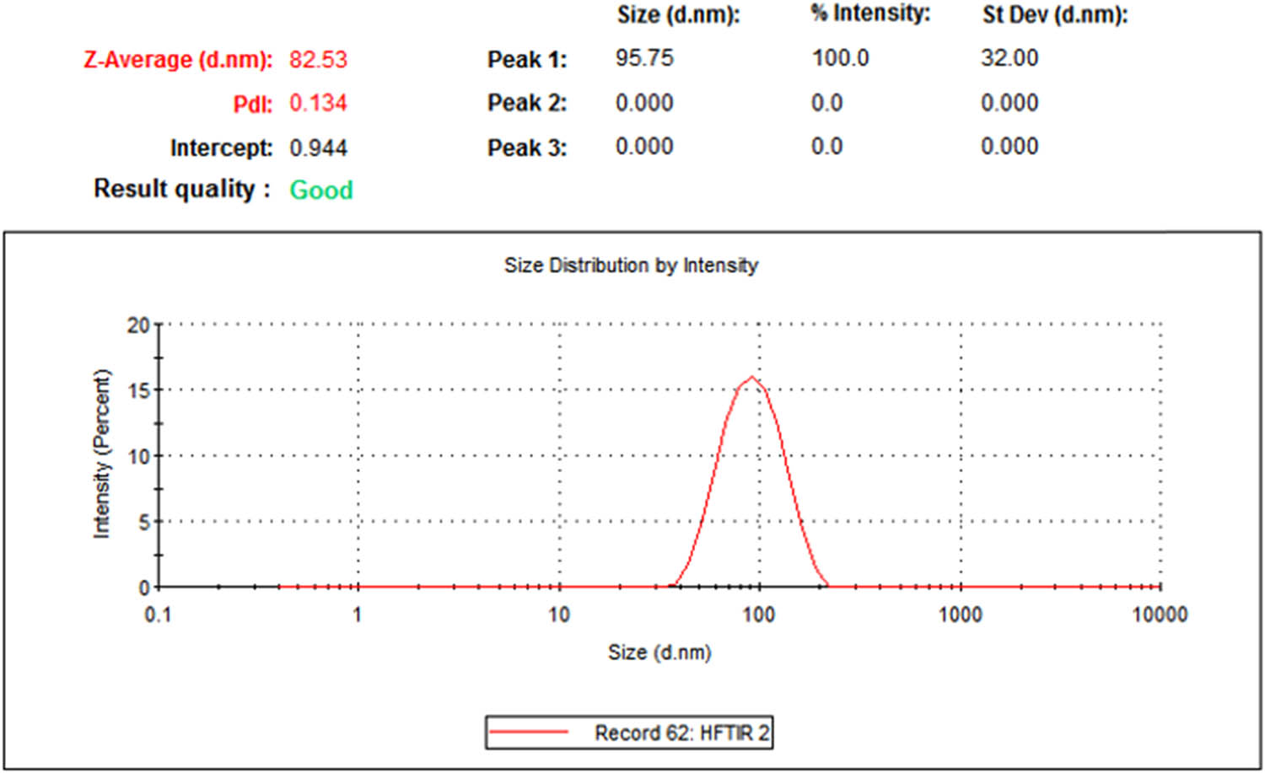Click the St Dev (d.nm) column header
This screenshot has width=1265, height=773.
1054,14
